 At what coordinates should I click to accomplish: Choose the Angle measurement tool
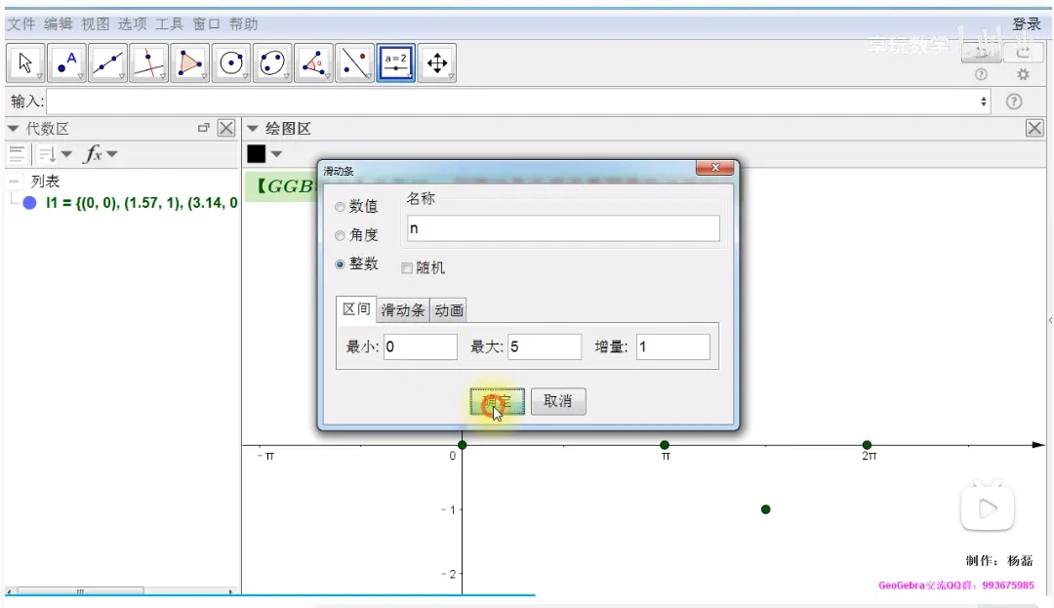point(313,63)
